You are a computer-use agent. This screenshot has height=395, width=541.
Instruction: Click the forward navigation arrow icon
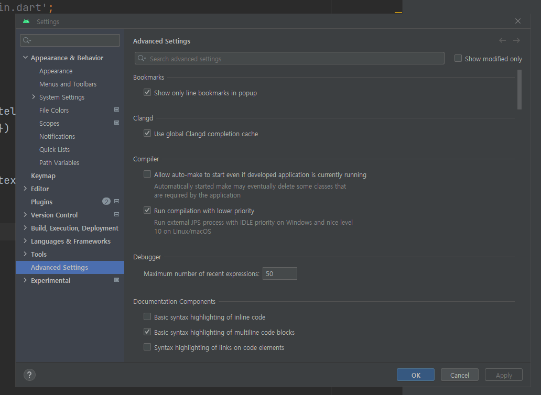(x=516, y=41)
